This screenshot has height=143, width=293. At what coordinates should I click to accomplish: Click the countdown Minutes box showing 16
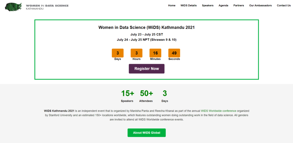155,53
